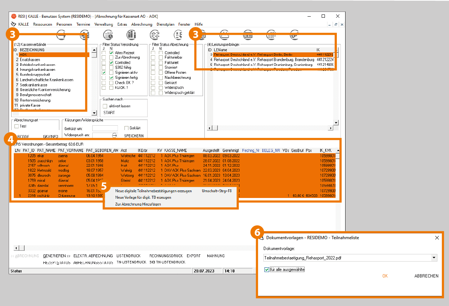The width and height of the screenshot is (449, 306).
Task: Choose Zur Abrechnung Hinzufügen from context menu
Action: pos(138,204)
